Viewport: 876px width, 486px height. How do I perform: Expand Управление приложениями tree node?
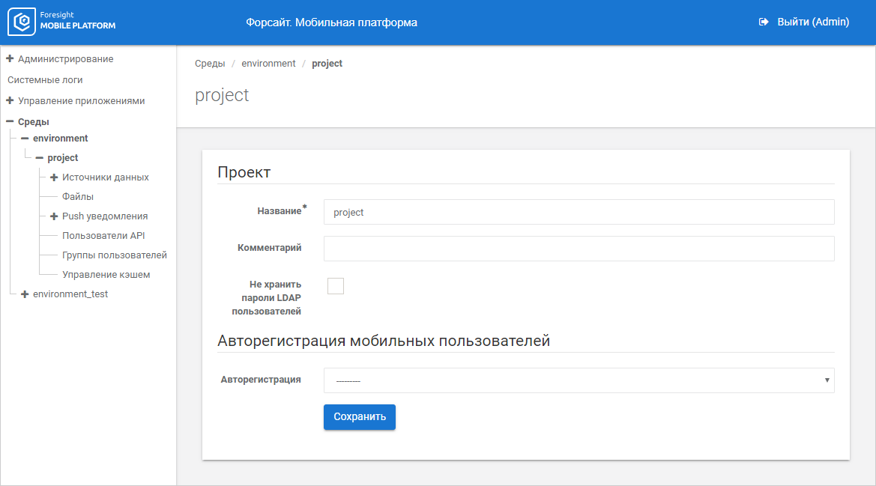tap(81, 100)
